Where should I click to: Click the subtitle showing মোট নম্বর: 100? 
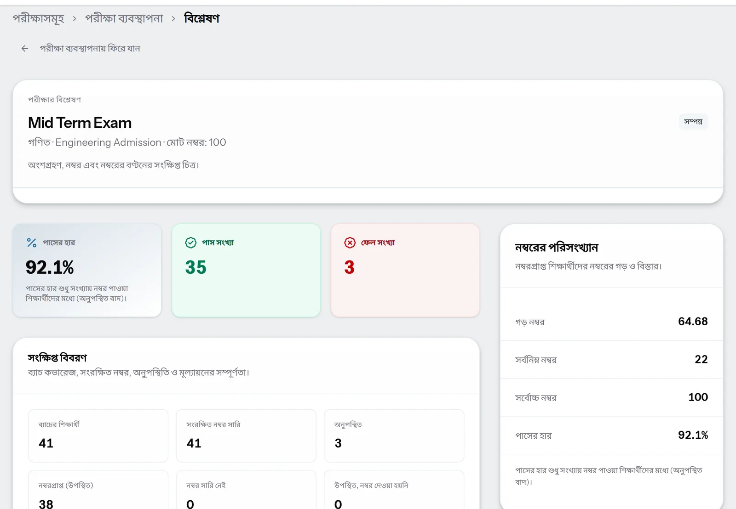tap(127, 142)
